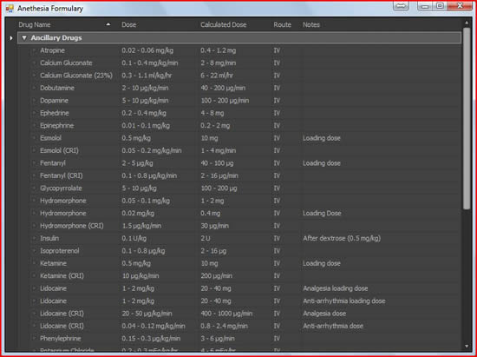Click the dose 0.01 - 0.1 mg/kg
The image size is (477, 357).
pyautogui.click(x=146, y=125)
